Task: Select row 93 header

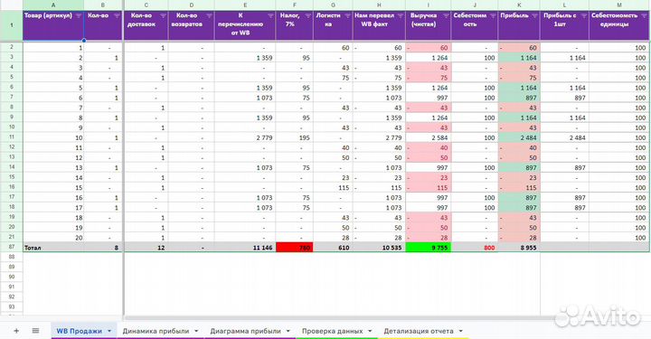Action: tap(11, 306)
